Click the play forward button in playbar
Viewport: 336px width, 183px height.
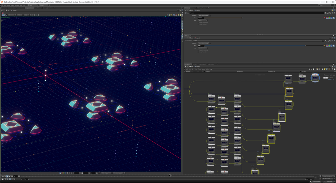10,176
